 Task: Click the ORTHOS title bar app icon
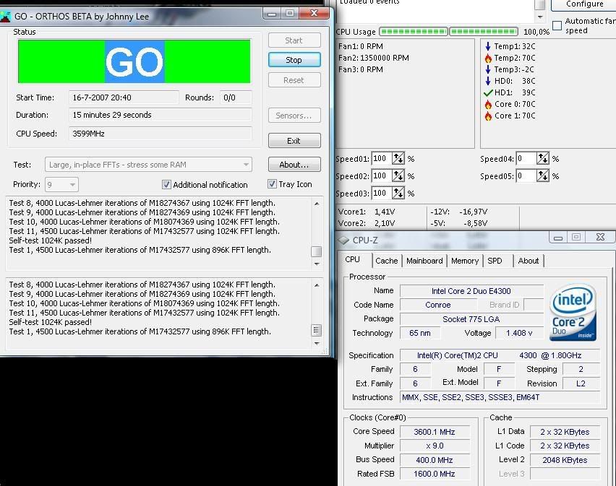point(5,17)
